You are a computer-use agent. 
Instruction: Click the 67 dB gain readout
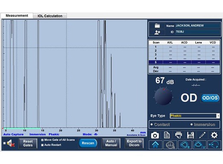[164, 81]
